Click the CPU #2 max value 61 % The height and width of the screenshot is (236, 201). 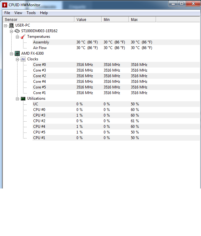point(135,121)
